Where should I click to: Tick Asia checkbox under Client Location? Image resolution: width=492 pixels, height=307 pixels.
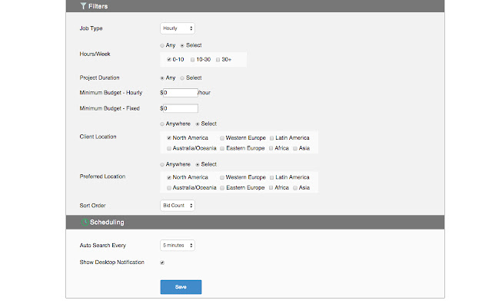[x=295, y=148]
